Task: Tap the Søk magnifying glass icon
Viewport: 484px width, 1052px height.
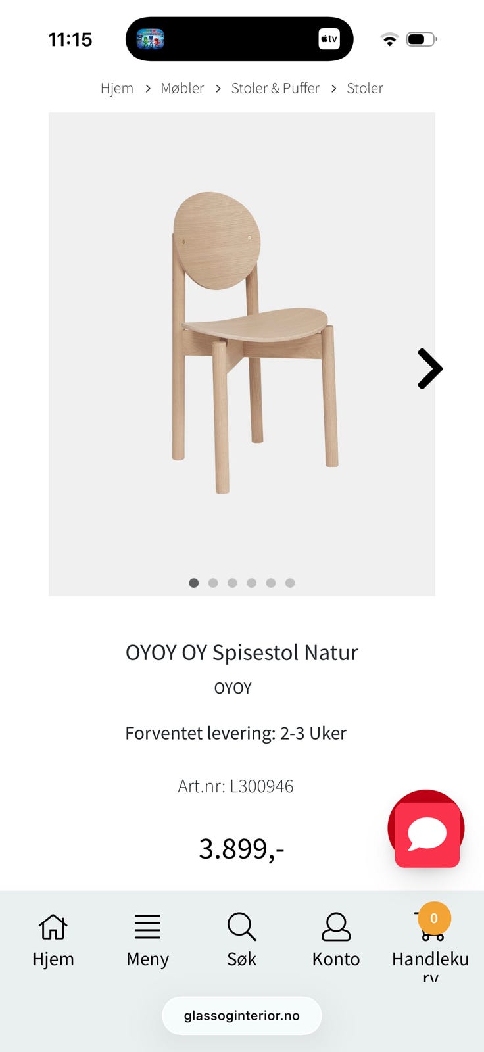Action: click(x=241, y=927)
